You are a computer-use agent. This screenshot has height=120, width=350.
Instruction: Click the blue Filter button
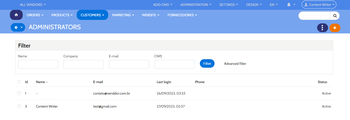207,63
